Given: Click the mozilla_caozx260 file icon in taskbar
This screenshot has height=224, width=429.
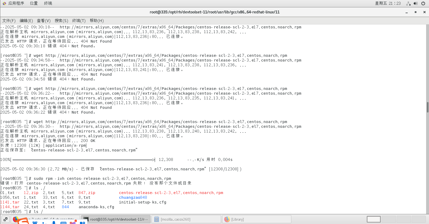Looking at the screenshot, I should pyautogui.click(x=157, y=219).
